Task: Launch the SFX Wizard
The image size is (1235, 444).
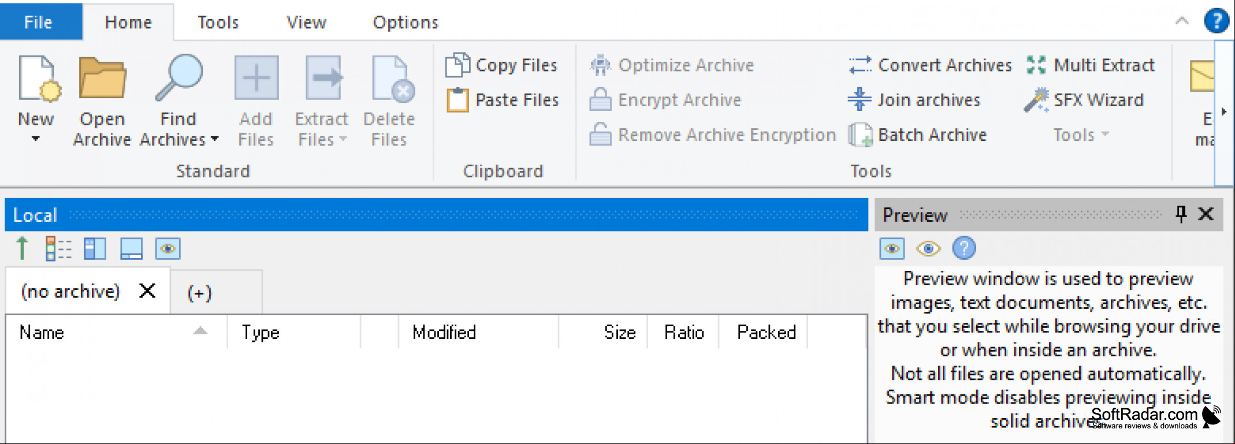Action: click(1084, 100)
